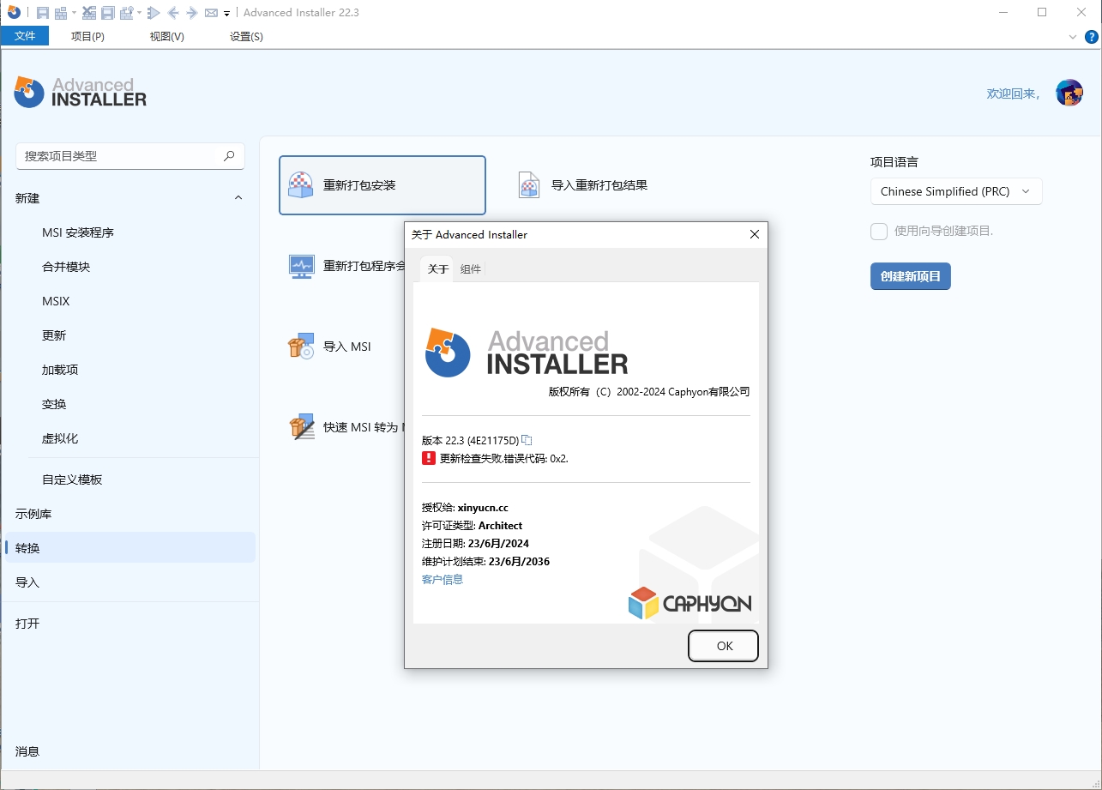Select 更新 in sidebar
Screen dimensions: 1102x790
click(54, 335)
